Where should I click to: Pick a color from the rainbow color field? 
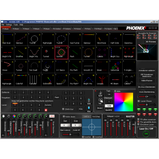tap(124, 102)
